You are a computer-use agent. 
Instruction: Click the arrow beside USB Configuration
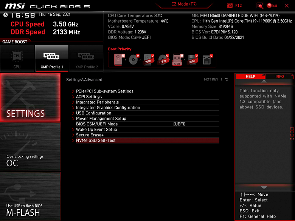point(73,113)
